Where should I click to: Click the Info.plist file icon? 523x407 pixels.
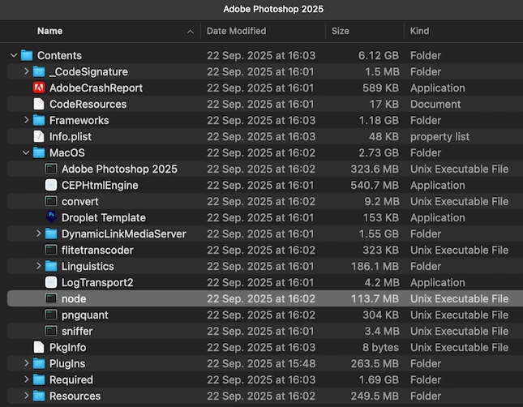point(39,136)
